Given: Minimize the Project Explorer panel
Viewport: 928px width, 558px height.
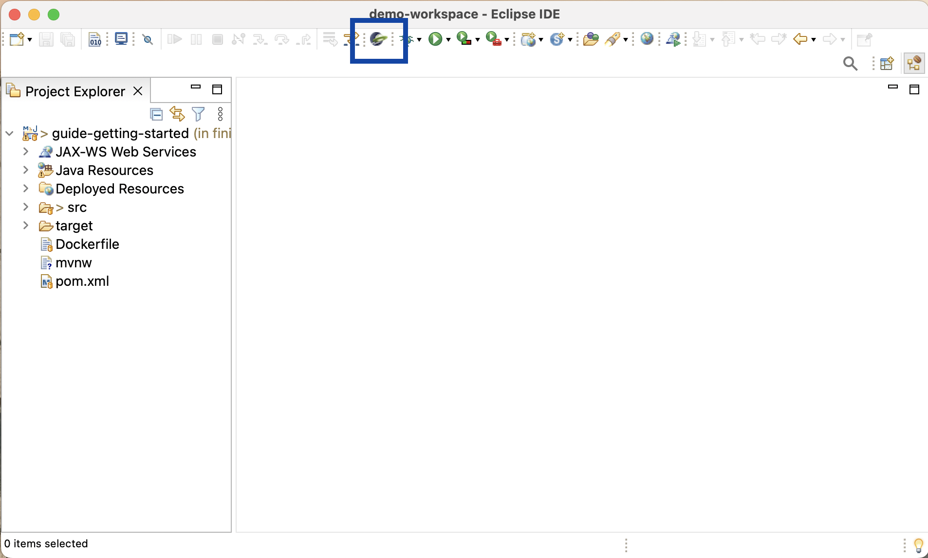Looking at the screenshot, I should coord(196,87).
